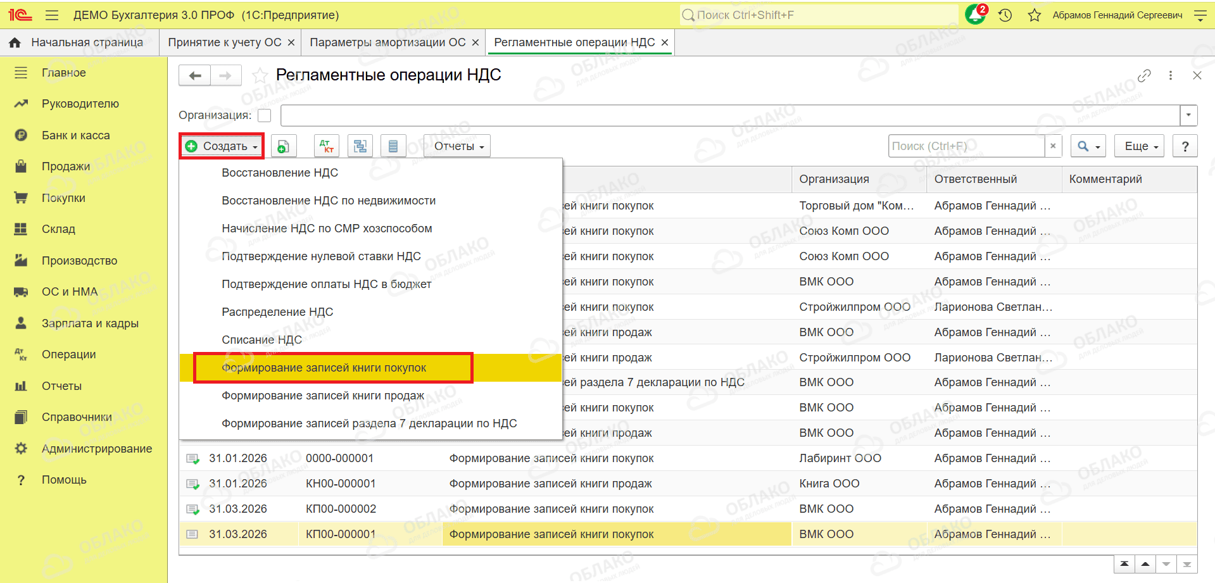
Task: Open the Покупки sidebar section
Action: 63,198
